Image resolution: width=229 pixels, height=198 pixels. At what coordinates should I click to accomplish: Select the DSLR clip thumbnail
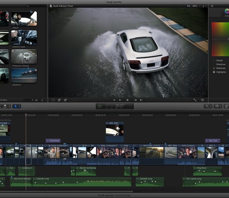point(24,19)
